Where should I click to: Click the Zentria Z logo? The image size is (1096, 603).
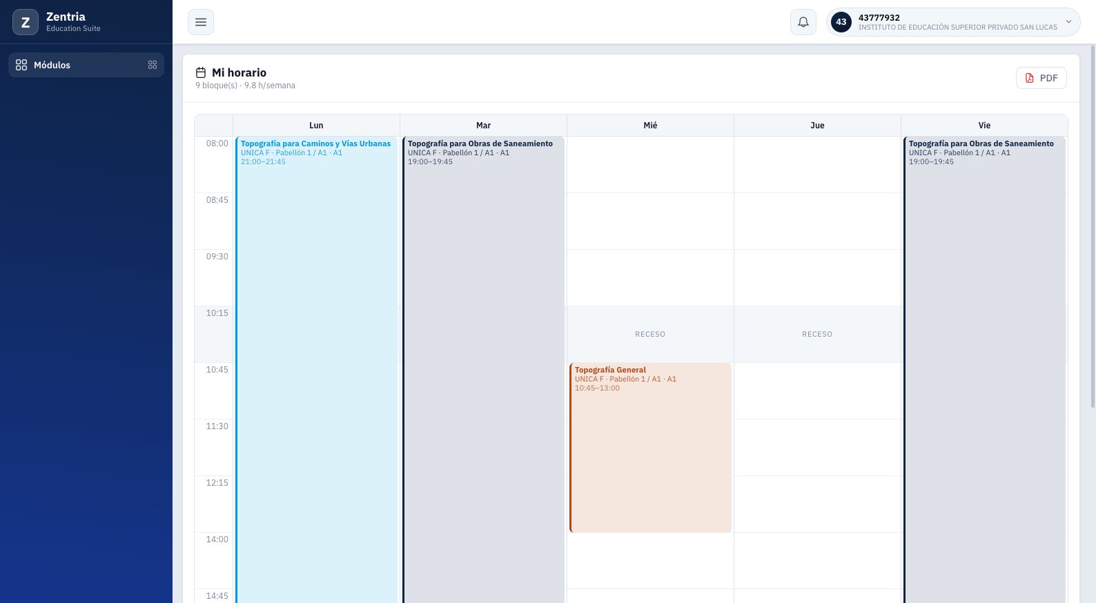coord(26,22)
